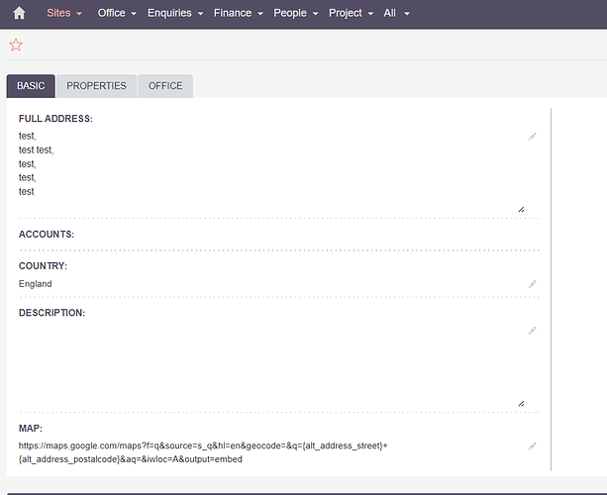Edit Map field with pencil icon

(533, 446)
